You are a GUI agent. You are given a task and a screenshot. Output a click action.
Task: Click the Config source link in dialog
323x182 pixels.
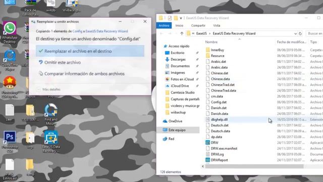coord(77,31)
